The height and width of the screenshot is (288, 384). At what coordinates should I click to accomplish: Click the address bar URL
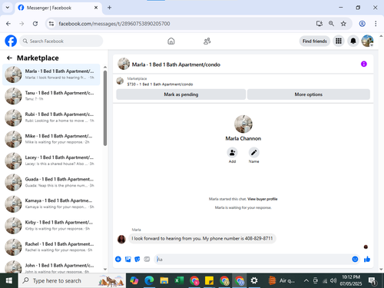114,24
